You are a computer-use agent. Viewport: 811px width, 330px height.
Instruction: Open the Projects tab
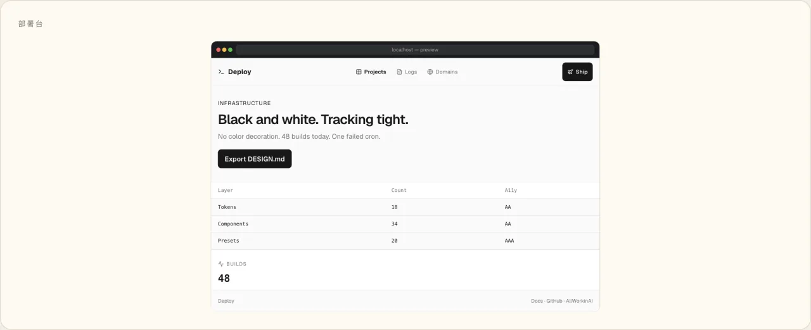pyautogui.click(x=371, y=72)
